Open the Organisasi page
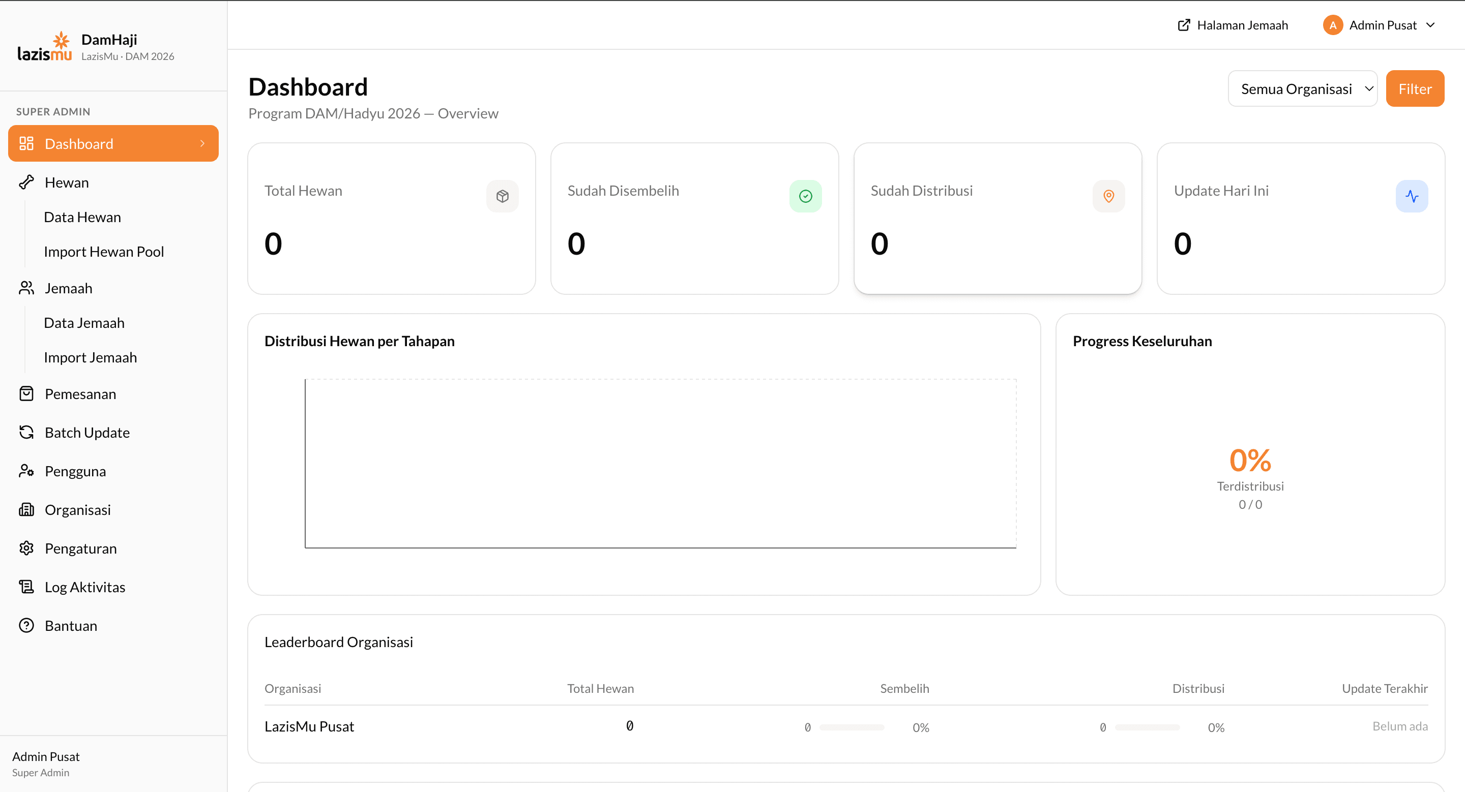The width and height of the screenshot is (1465, 792). (113, 510)
